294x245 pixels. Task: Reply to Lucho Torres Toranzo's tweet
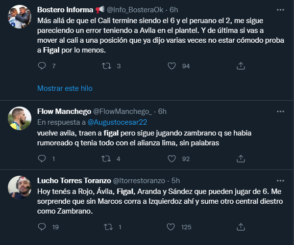(x=42, y=227)
